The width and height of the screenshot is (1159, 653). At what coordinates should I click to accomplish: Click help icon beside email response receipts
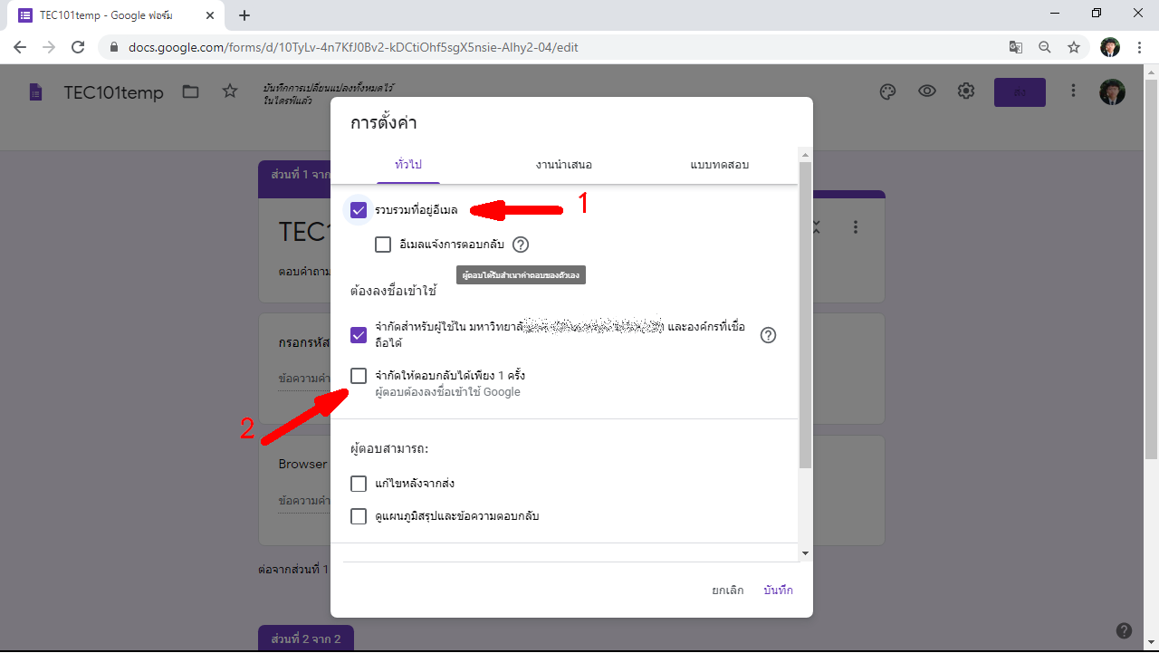pos(520,245)
